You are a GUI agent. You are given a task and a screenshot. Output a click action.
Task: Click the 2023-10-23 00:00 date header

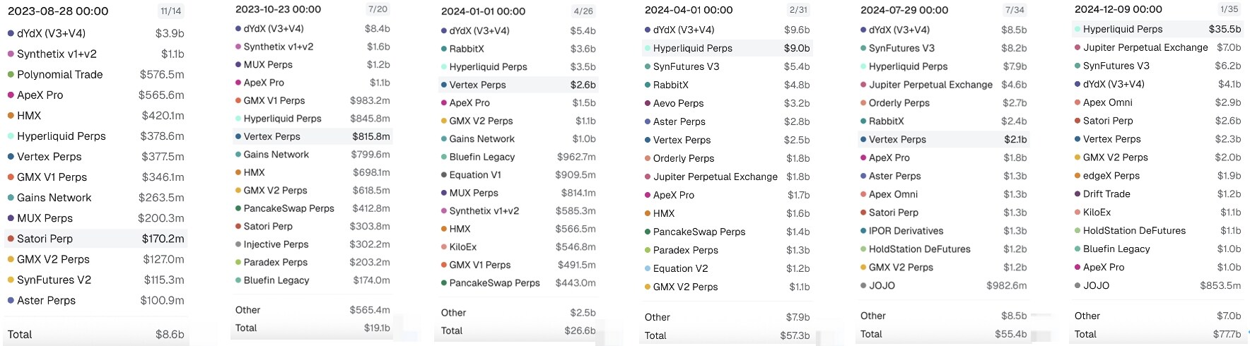(278, 9)
